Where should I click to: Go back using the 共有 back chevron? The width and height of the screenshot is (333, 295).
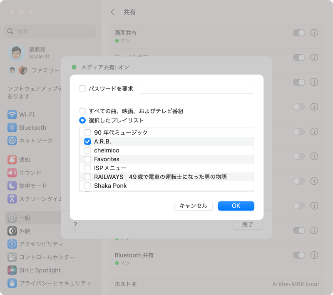[112, 12]
